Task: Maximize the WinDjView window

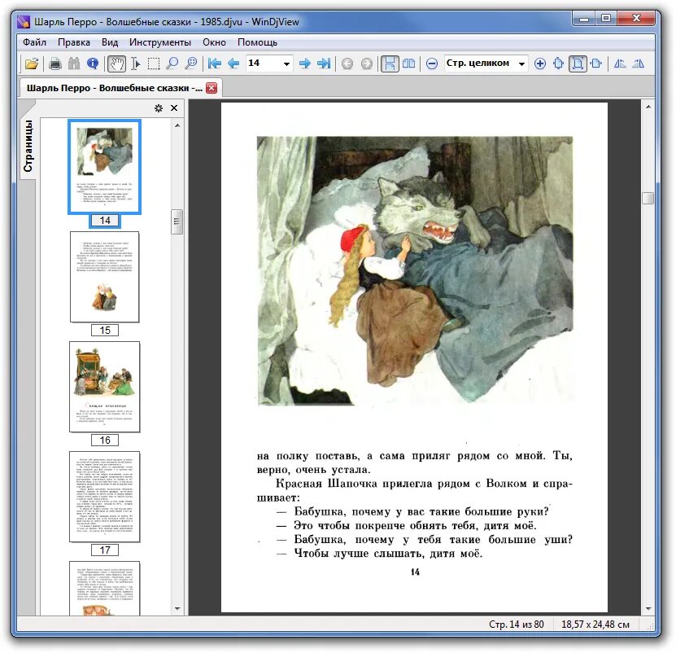Action: [x=605, y=19]
